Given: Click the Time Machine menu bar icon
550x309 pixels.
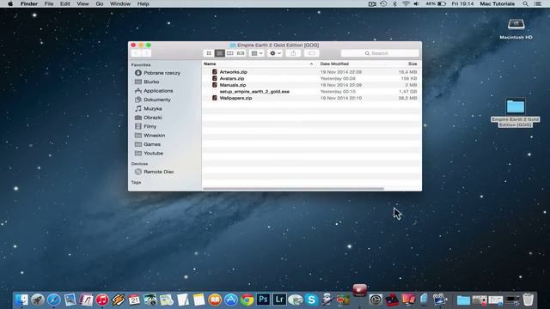Looking at the screenshot, I should point(383,3).
